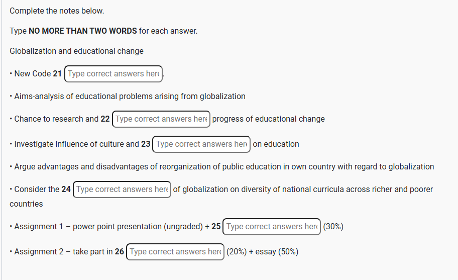The height and width of the screenshot is (280, 458).
Task: Click the question 24 answer input
Action: tap(122, 190)
